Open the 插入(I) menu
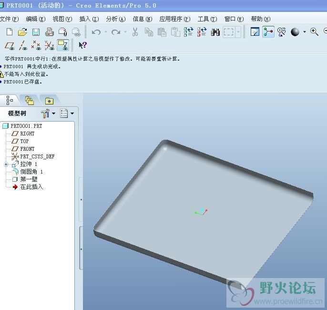This screenshot has width=327, height=310. click(89, 19)
